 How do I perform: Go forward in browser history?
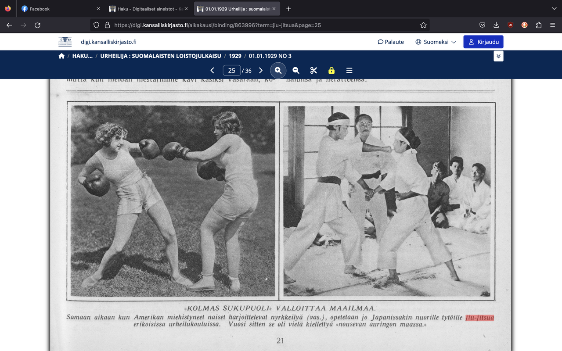[23, 25]
